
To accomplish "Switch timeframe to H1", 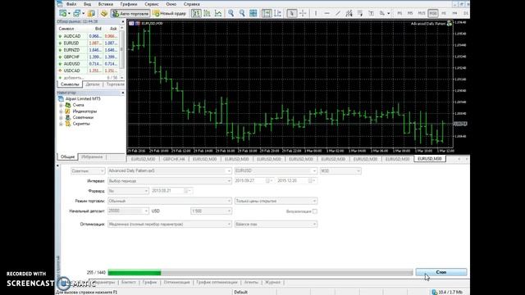I will (x=444, y=13).
